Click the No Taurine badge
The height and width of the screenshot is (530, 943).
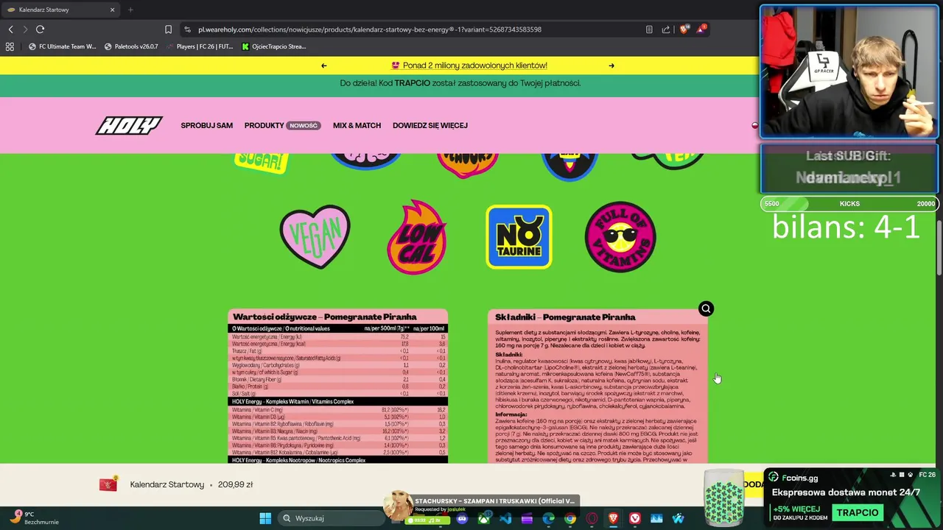click(519, 237)
